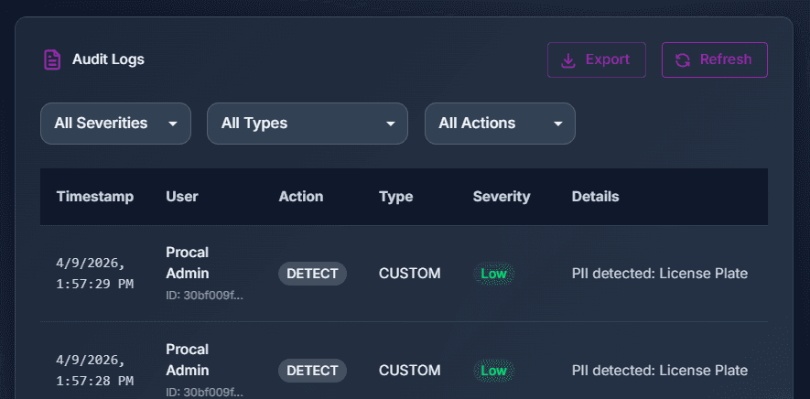This screenshot has height=399, width=810.
Task: Select Procal Admin in the first row
Action: (x=188, y=262)
